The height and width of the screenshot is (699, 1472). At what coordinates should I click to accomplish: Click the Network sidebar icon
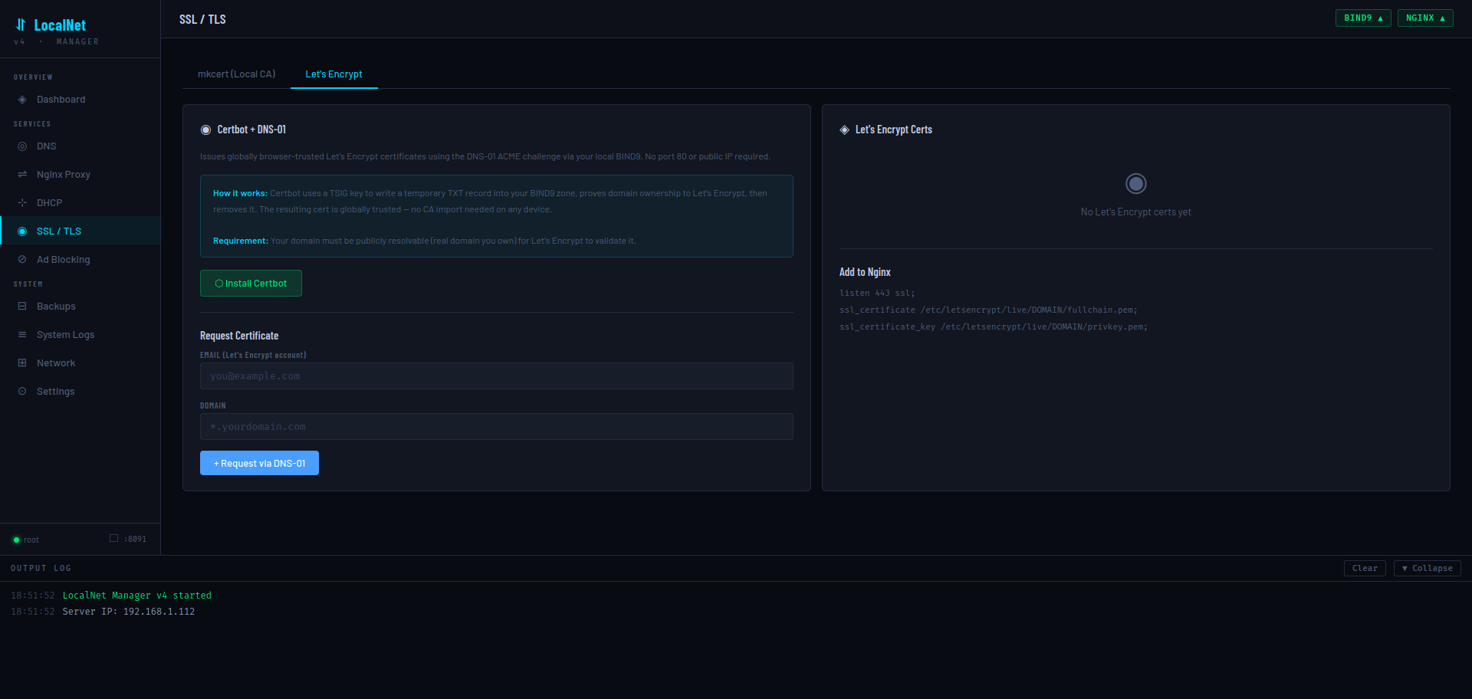22,363
